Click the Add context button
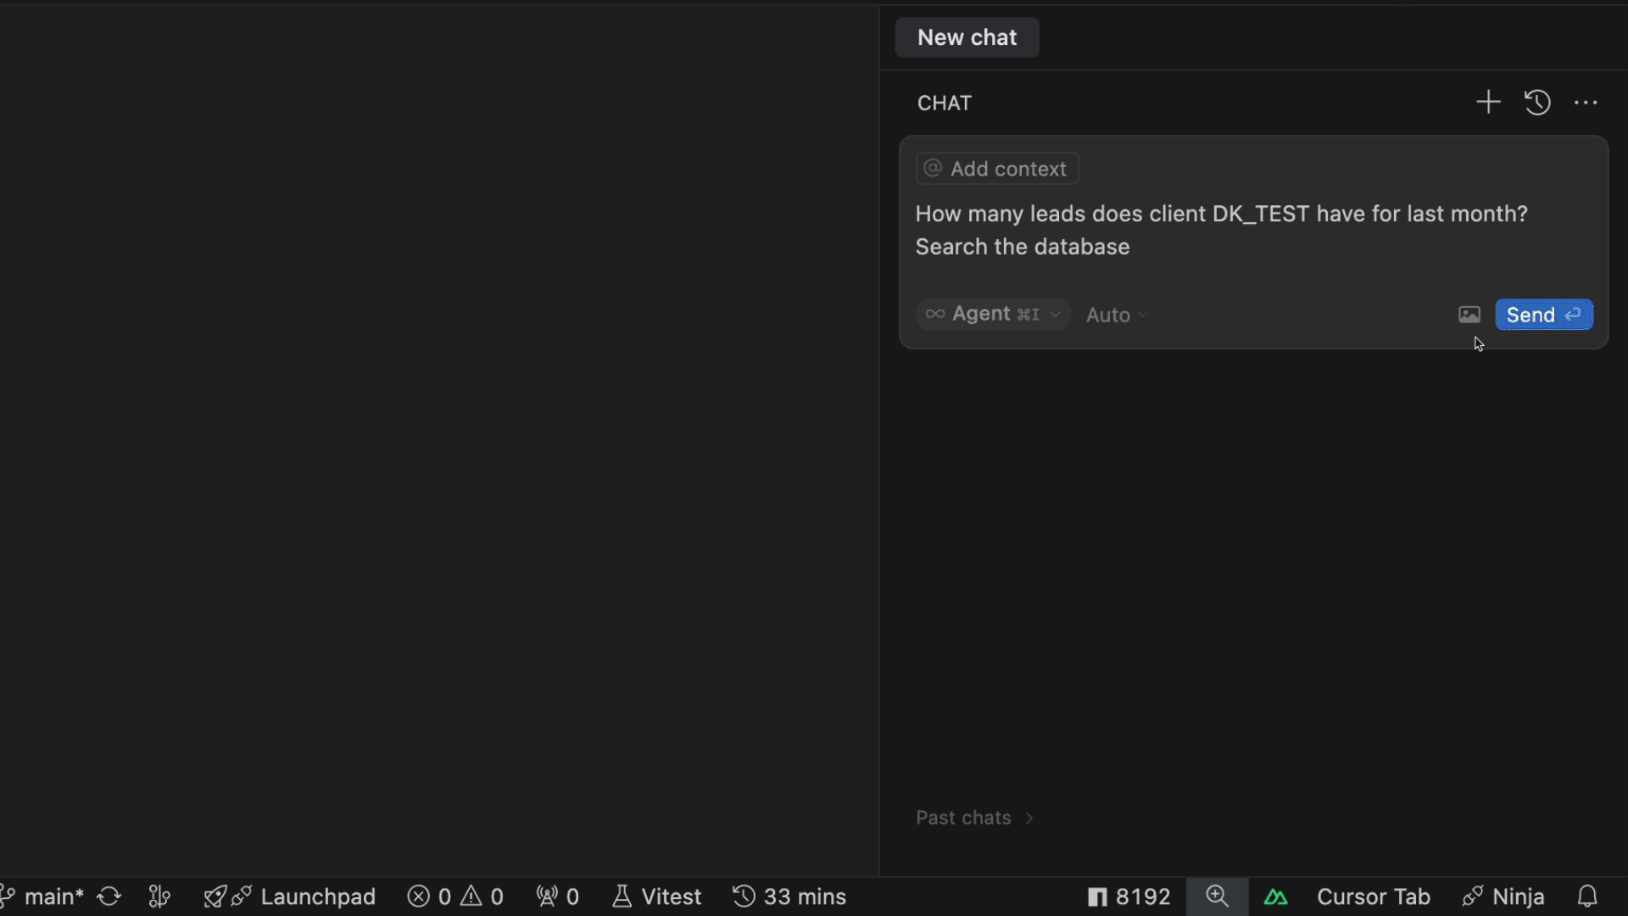1628x916 pixels. click(x=996, y=169)
